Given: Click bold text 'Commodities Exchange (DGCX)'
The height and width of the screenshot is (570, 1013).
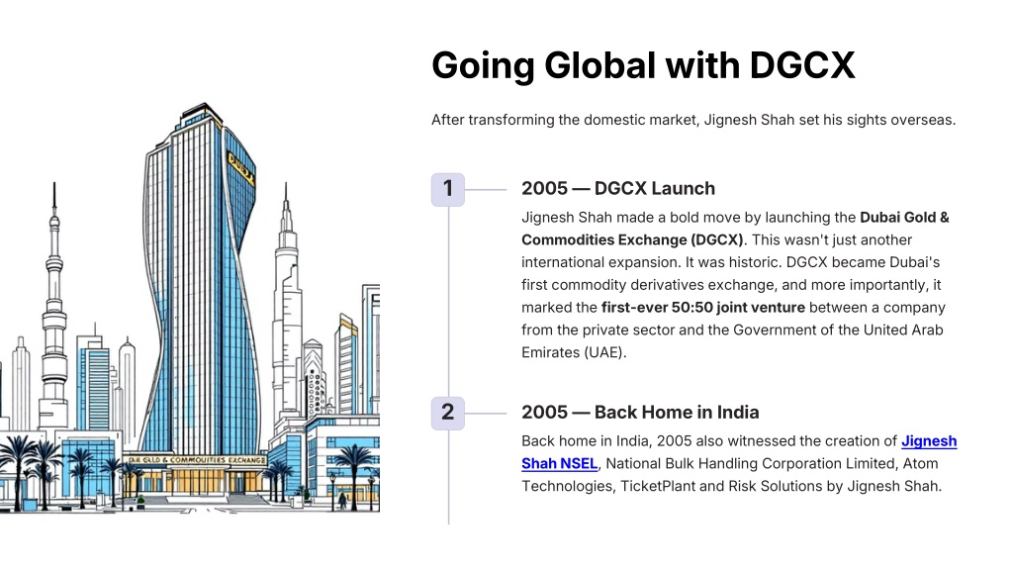Looking at the screenshot, I should point(632,239).
